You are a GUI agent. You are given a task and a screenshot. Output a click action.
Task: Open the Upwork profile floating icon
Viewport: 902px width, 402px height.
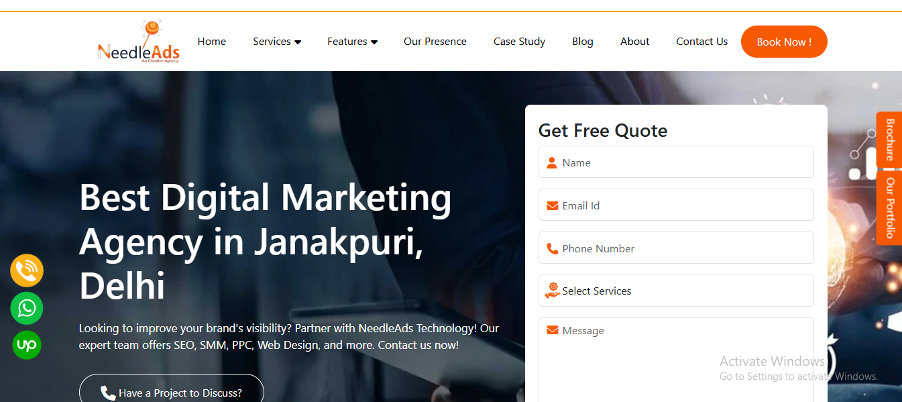(27, 346)
